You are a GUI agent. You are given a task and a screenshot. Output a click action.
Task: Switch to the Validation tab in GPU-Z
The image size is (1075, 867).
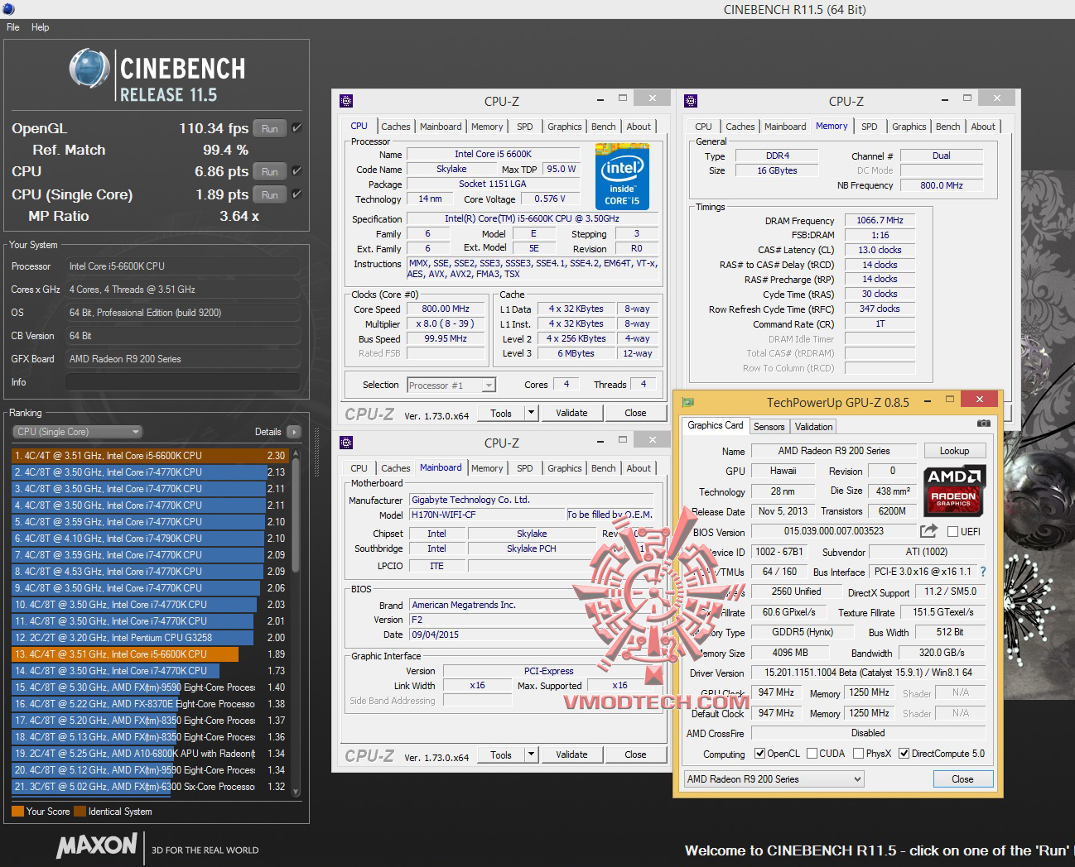(813, 427)
